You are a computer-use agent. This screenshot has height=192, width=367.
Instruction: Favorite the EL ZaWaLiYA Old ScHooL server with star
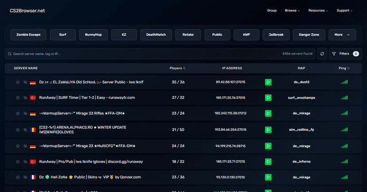(18, 82)
